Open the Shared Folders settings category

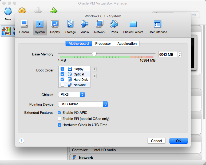[x=133, y=27]
